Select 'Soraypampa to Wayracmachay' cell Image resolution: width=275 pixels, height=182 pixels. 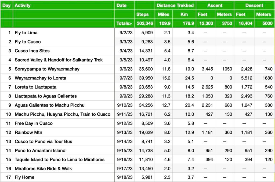pos(64,69)
